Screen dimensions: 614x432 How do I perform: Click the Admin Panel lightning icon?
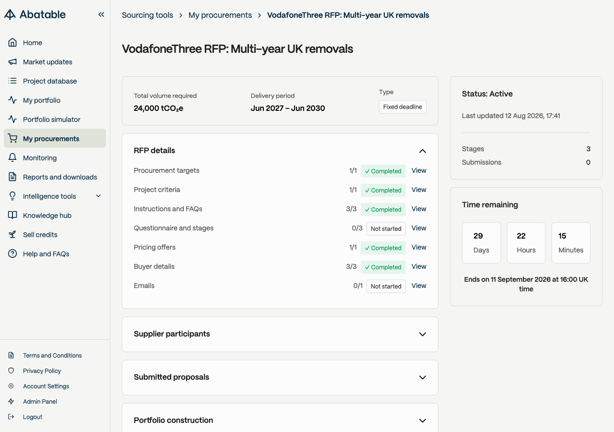coord(11,402)
